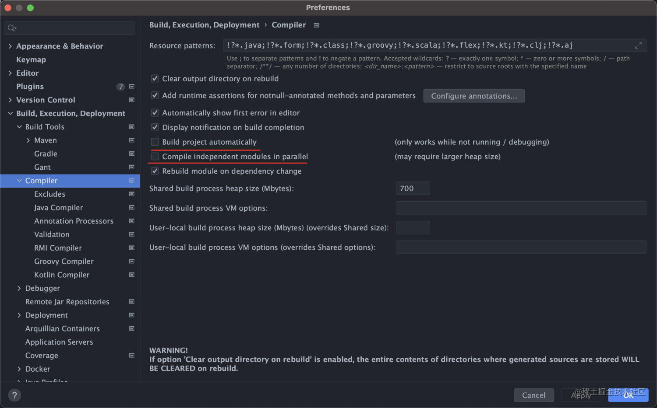Enable Compile independent modules in parallel
This screenshot has height=408, width=657.
155,157
